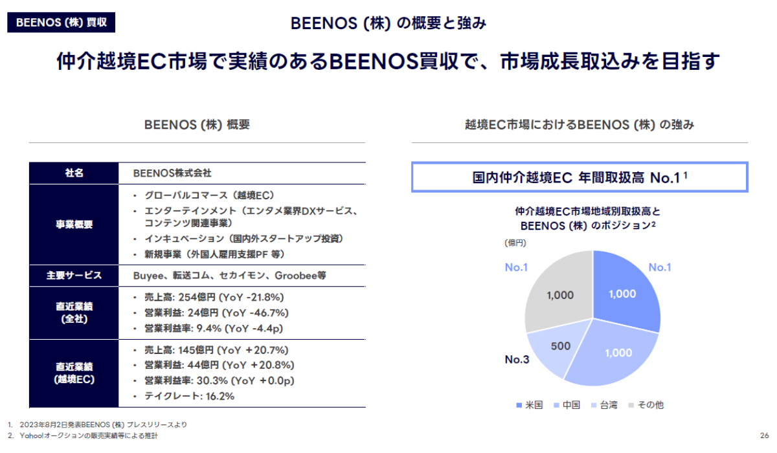Click the 台湾 500 pie slice
This screenshot has width=777, height=453.
coord(556,351)
